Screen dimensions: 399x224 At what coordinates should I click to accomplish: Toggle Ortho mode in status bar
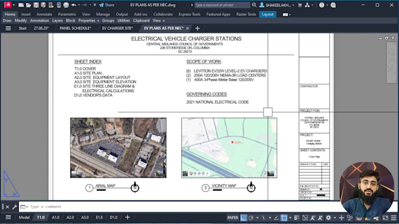click(244, 218)
